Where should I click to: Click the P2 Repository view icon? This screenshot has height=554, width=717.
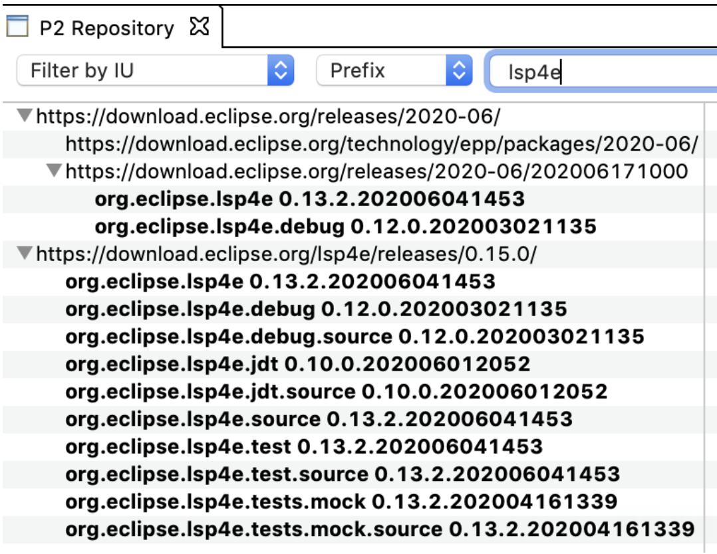tap(18, 28)
